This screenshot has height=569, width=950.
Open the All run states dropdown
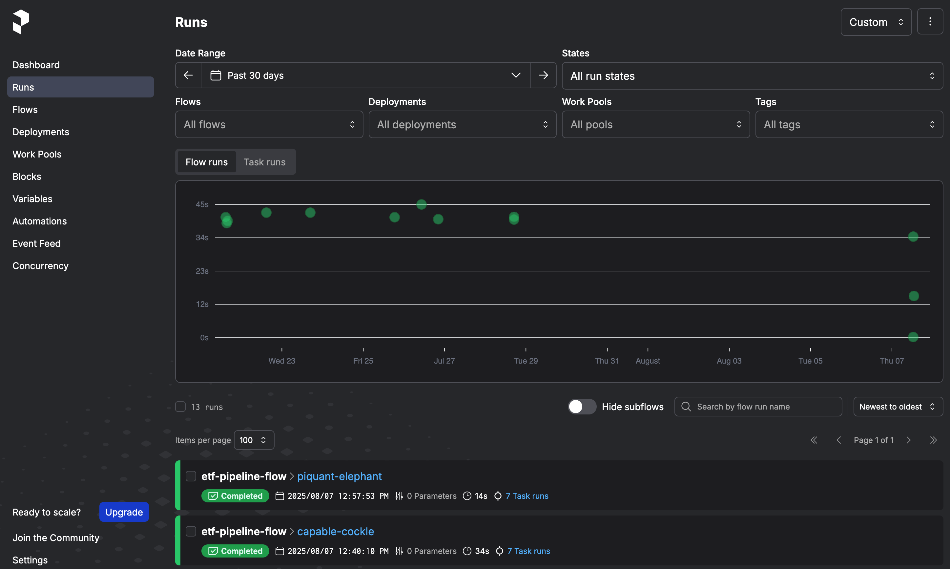(x=752, y=76)
